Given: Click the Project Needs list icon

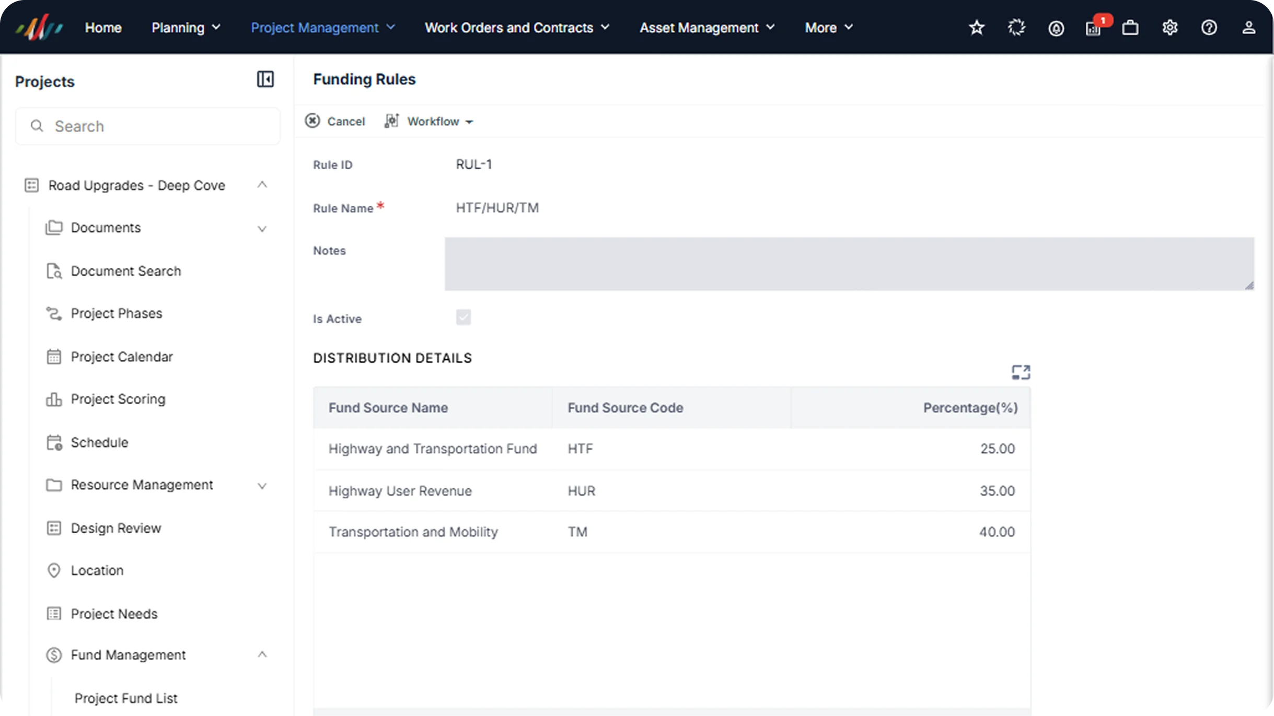Looking at the screenshot, I should coord(54,613).
